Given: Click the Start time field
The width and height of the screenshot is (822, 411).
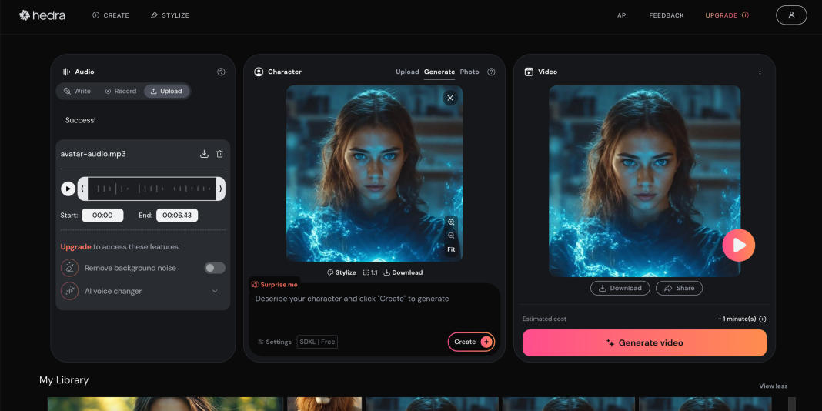Looking at the screenshot, I should point(103,215).
